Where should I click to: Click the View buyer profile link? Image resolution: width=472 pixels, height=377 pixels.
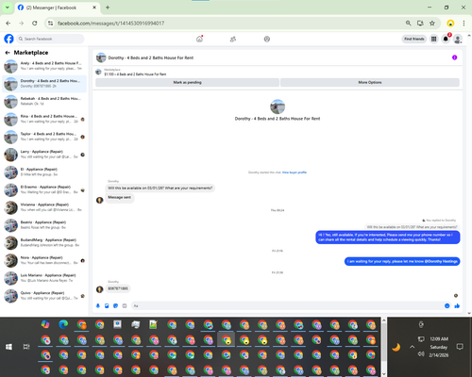click(295, 172)
